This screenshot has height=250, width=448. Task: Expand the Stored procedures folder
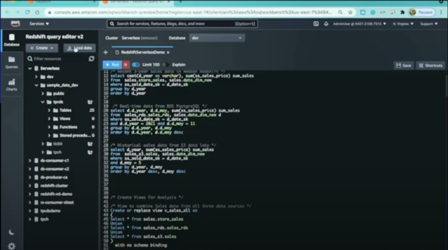pos(49,135)
